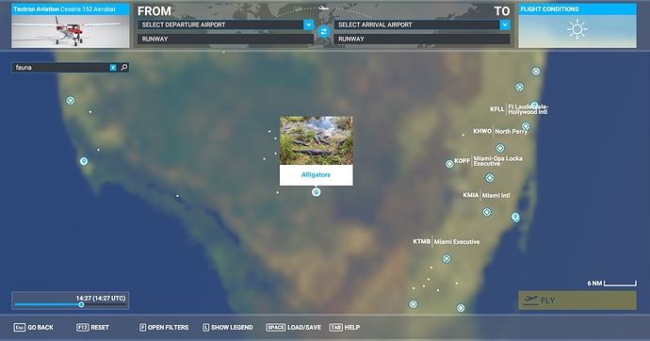The width and height of the screenshot is (650, 341).
Task: Click the search magnifier icon
Action: coord(124,67)
